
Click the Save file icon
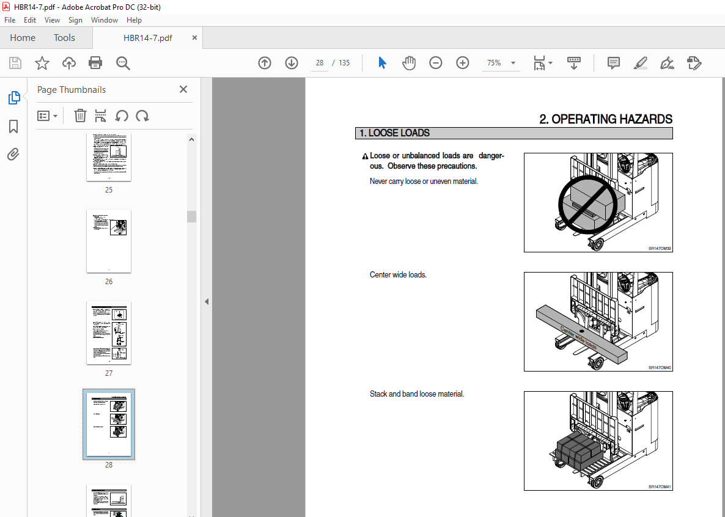[x=15, y=63]
